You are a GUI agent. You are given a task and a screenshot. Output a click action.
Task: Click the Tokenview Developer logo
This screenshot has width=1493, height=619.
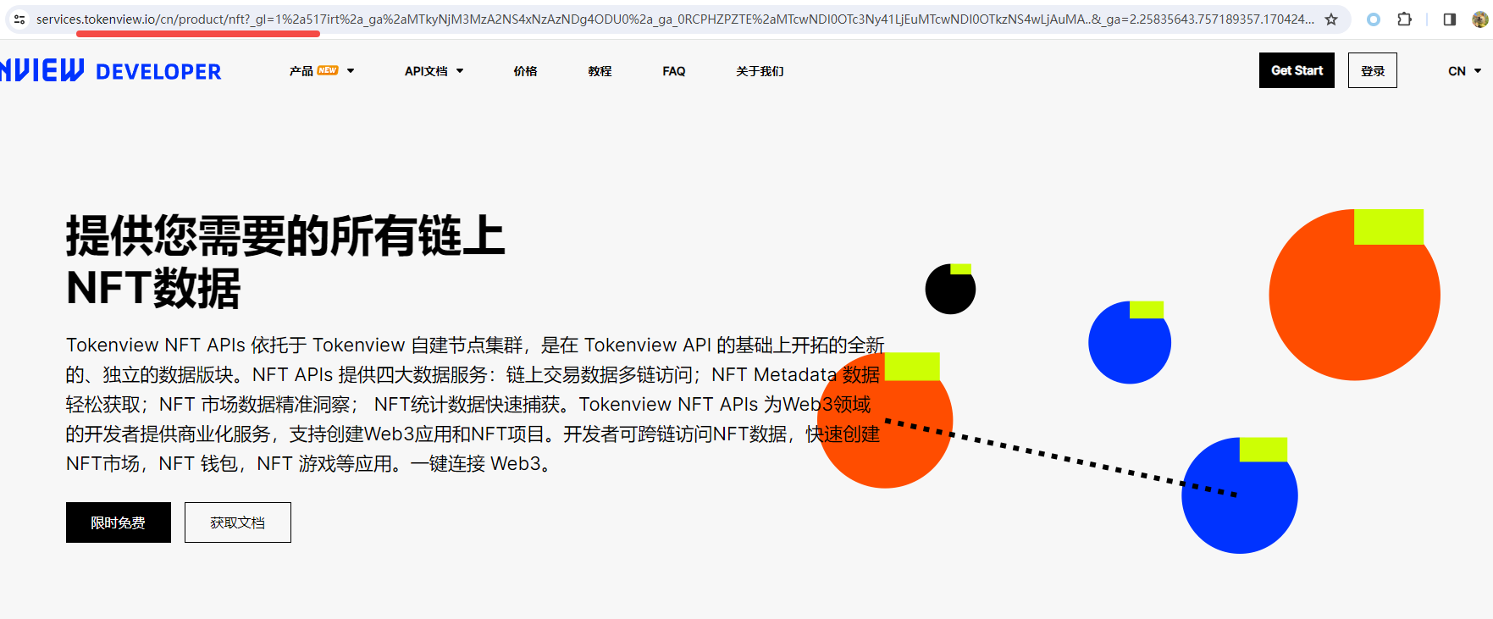(111, 70)
